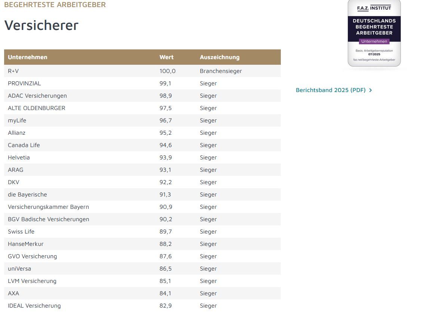Image resolution: width=433 pixels, height=314 pixels.
Task: Click the value 91,3
Action: [x=165, y=195]
